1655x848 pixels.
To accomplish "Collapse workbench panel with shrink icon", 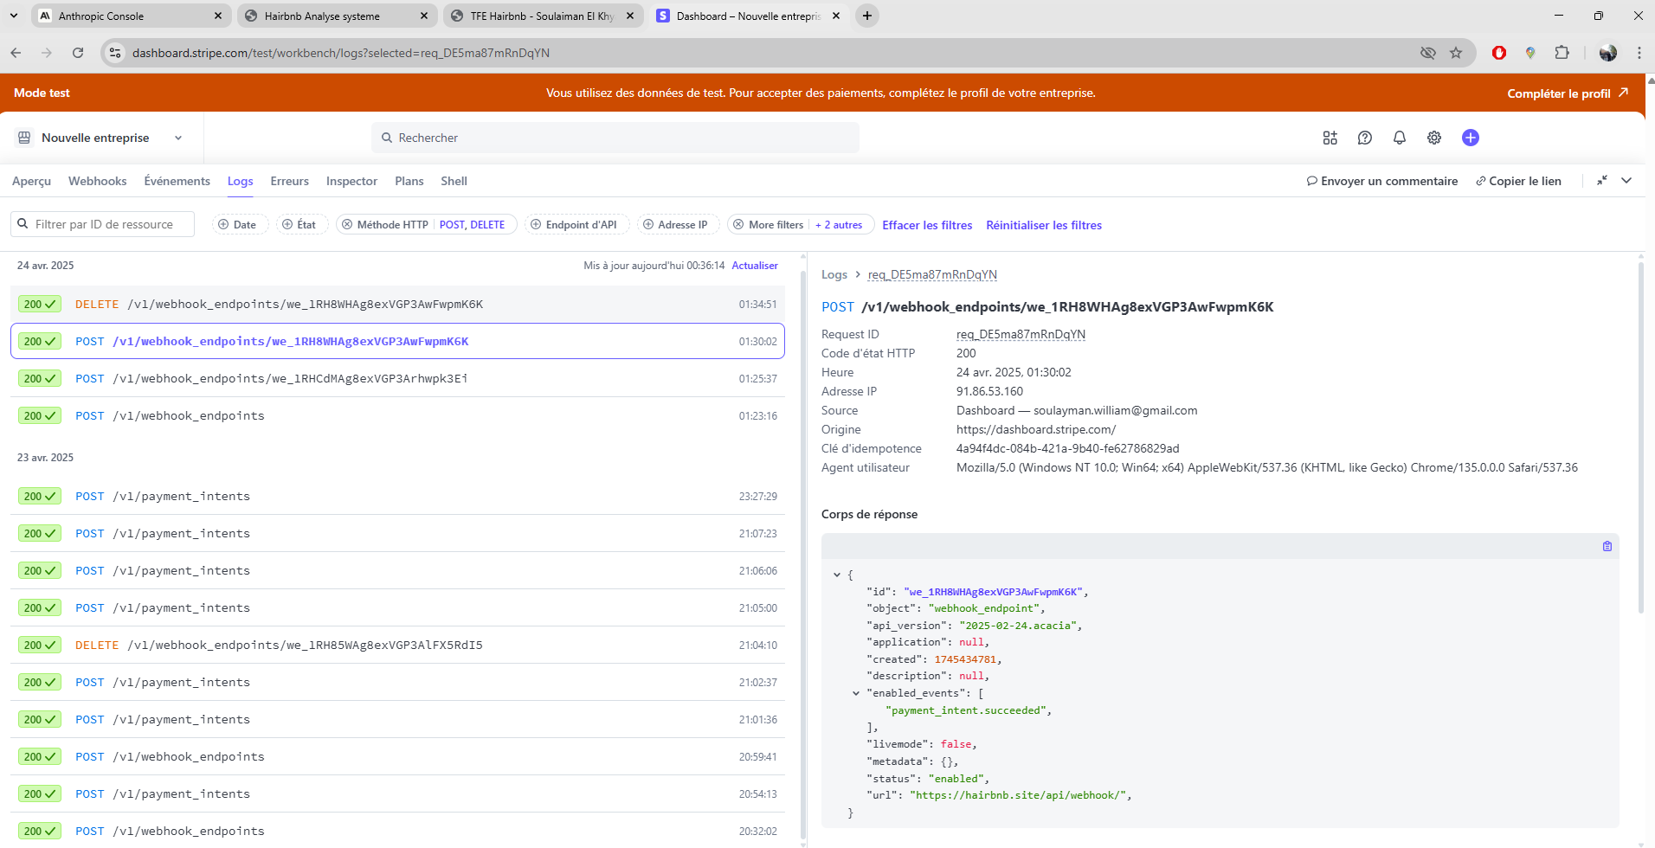I will coord(1601,181).
